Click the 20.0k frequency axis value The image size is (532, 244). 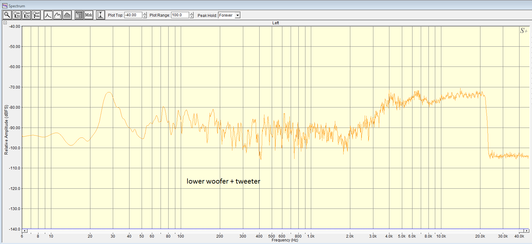click(480, 236)
